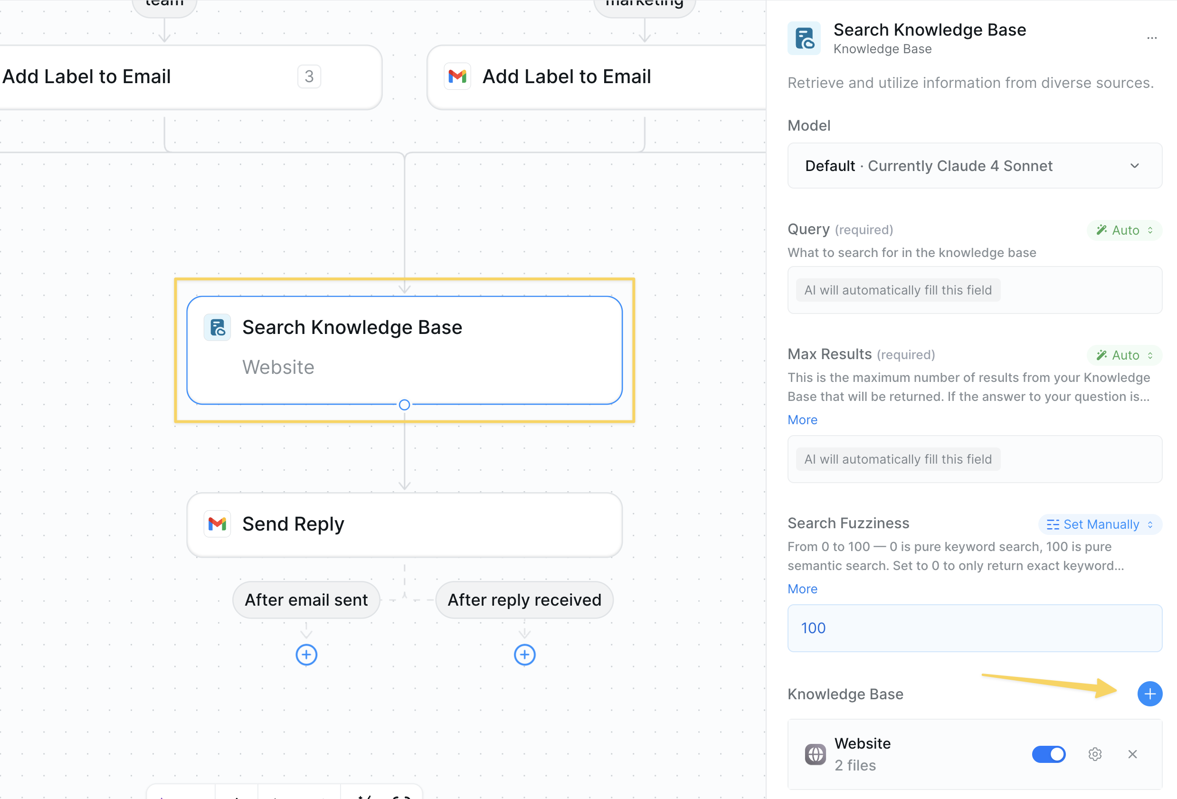Image resolution: width=1177 pixels, height=799 pixels.
Task: Click the globe icon next to Website source
Action: pyautogui.click(x=816, y=754)
